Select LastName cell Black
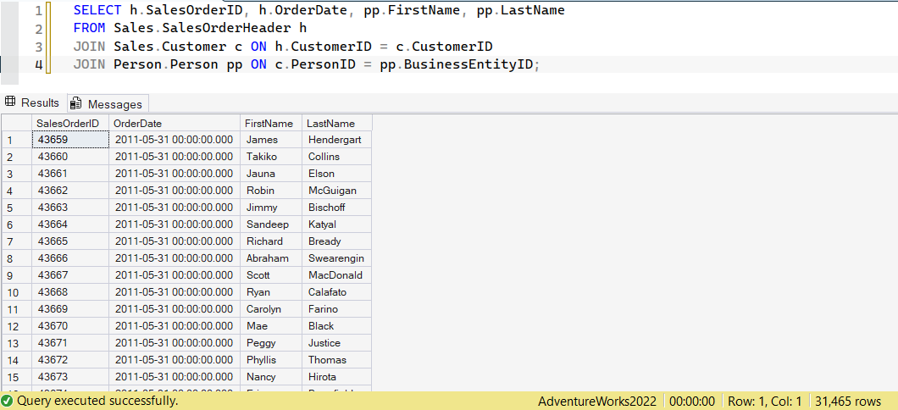Viewport: 898px width, 410px height. click(x=337, y=326)
